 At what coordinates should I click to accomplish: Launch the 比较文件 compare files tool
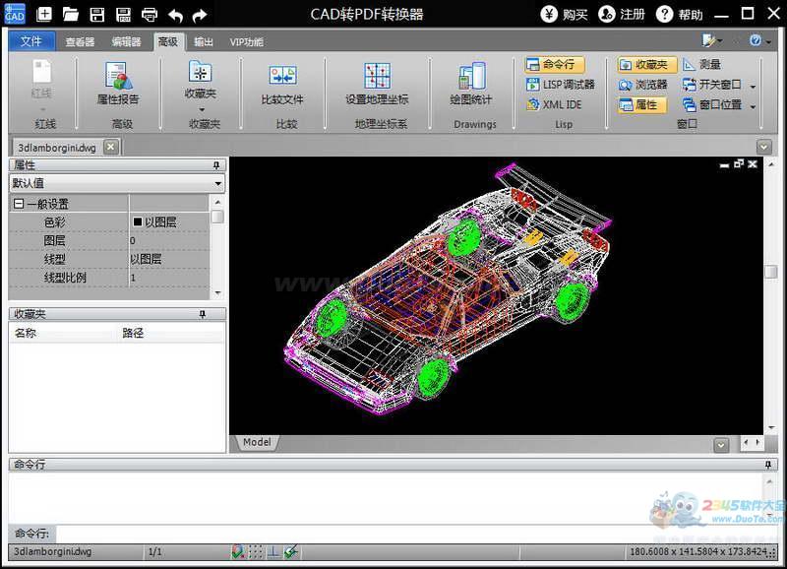tap(282, 85)
